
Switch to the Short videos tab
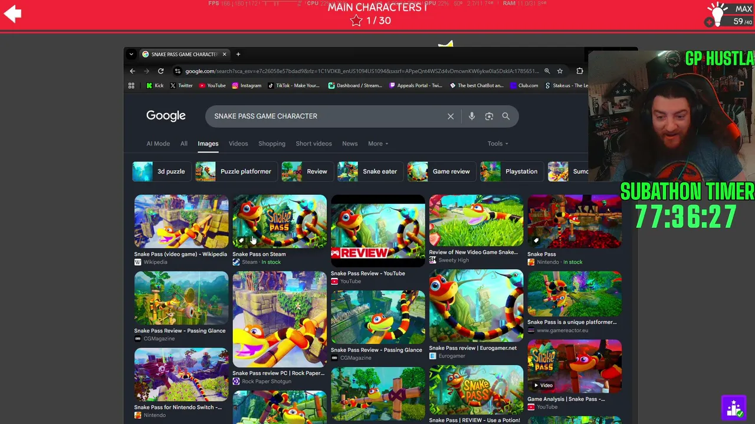pyautogui.click(x=314, y=144)
